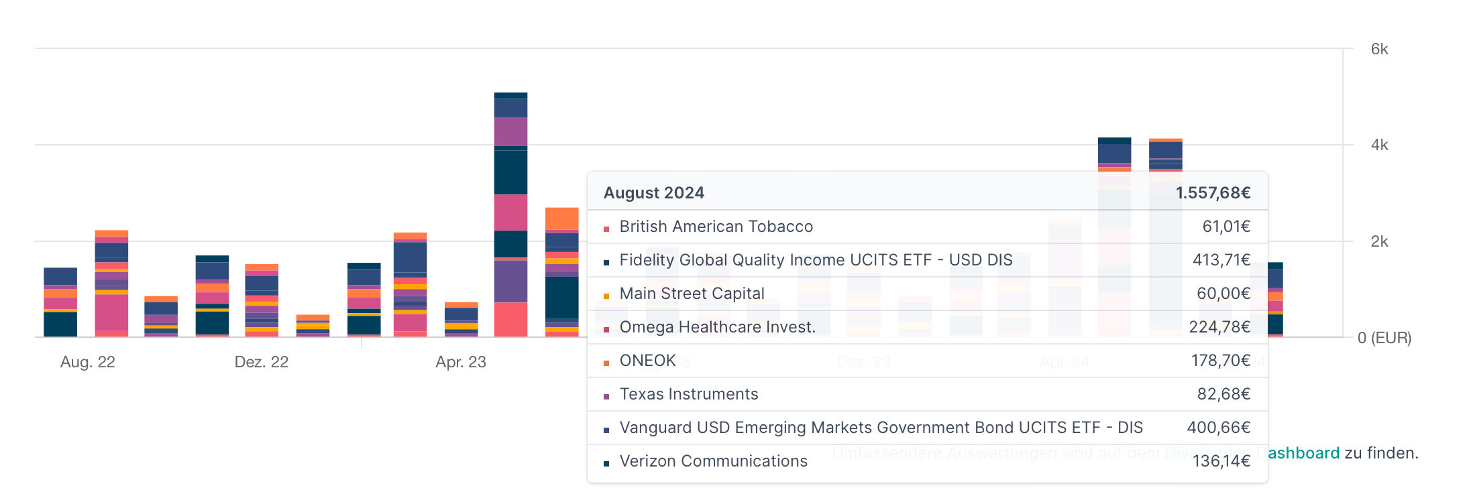Click the orange ONEOK legend marker
This screenshot has height=492, width=1469.
point(606,363)
